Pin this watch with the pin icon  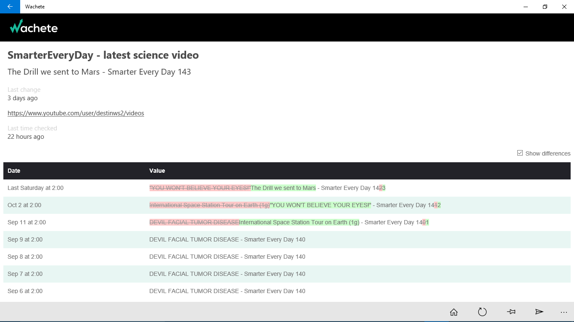pos(511,312)
